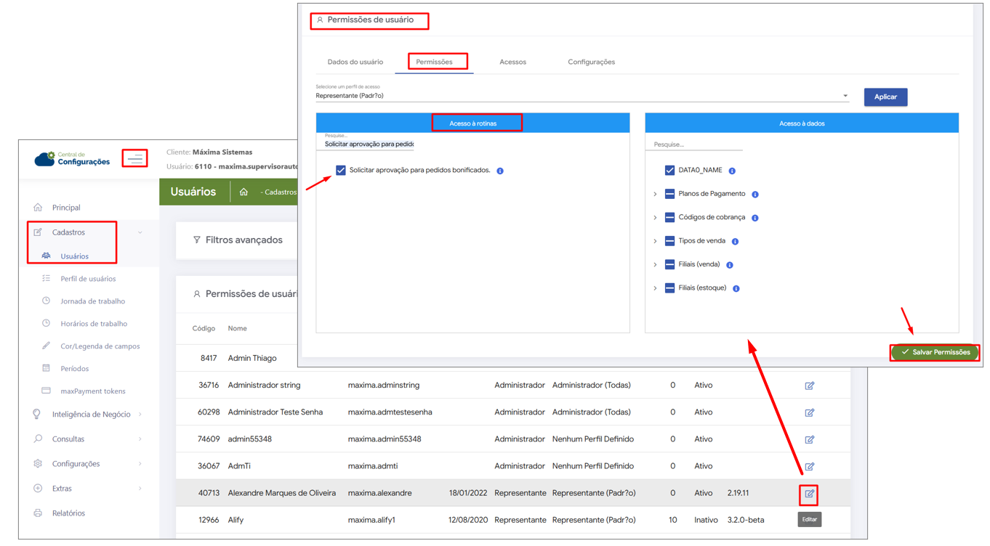Open the access profile dropdown arrow

pyautogui.click(x=845, y=96)
